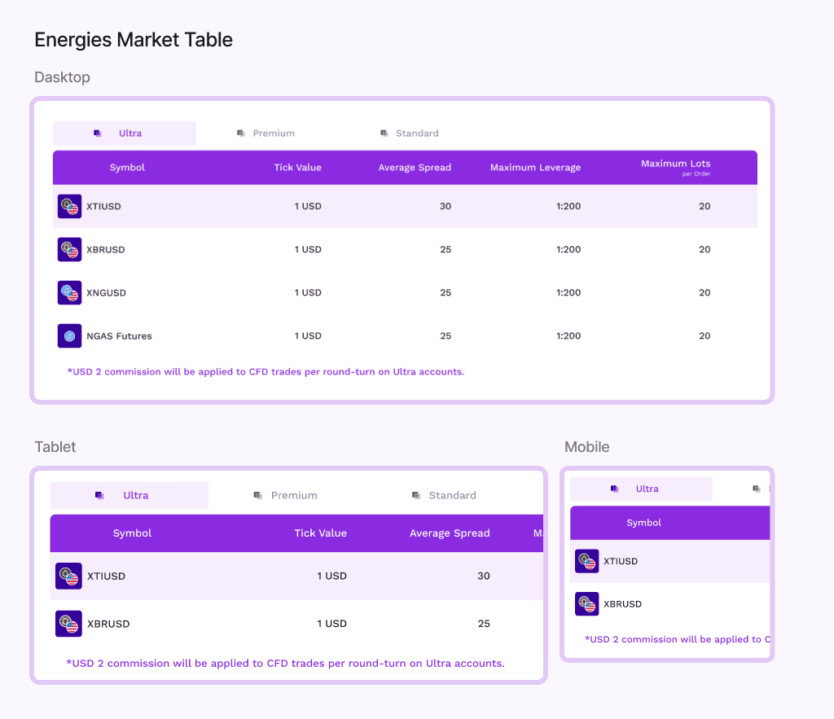Click the Tick Value header in tablet table

click(x=321, y=533)
